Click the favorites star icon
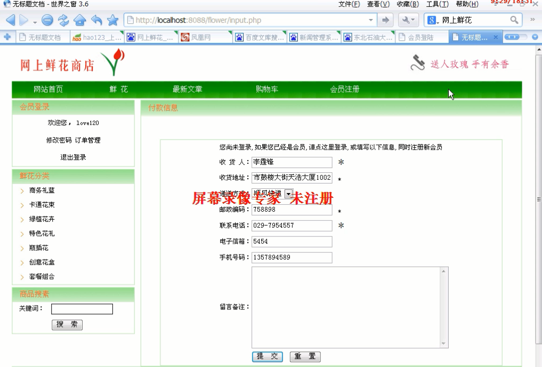This screenshot has width=542, height=367. pos(112,21)
